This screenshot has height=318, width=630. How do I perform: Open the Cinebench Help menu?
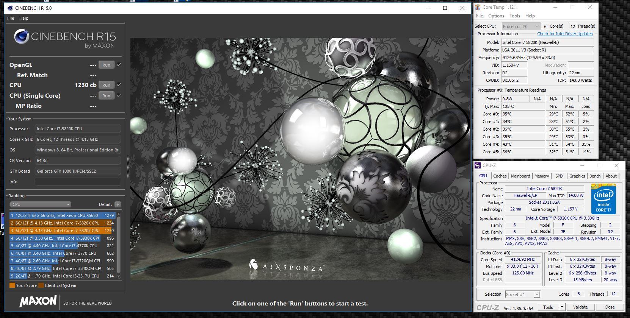coord(24,18)
